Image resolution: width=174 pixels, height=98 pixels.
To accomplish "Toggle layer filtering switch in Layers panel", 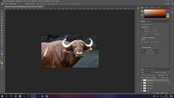I will pyautogui.click(x=169, y=72).
